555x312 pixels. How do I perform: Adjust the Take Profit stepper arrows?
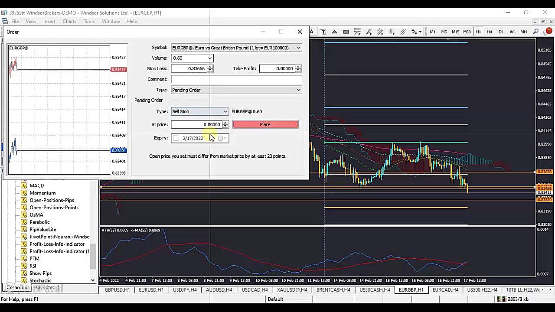[x=298, y=68]
